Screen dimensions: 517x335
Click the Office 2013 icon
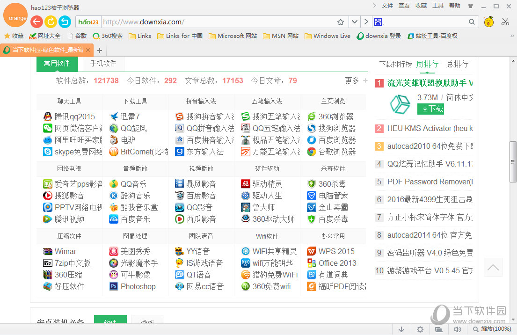point(312,263)
